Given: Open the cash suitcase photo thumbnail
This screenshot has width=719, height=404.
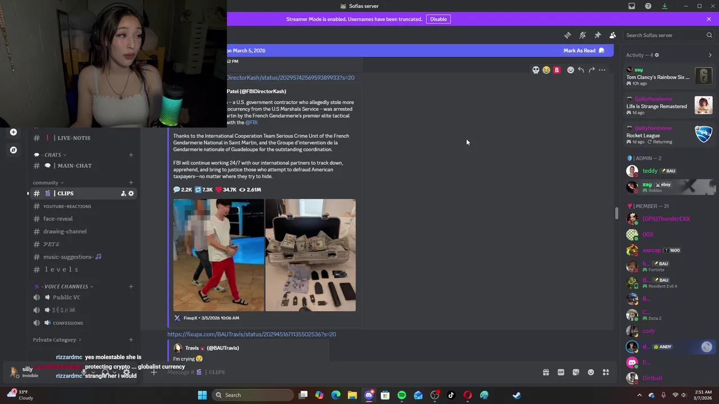Looking at the screenshot, I should 311,255.
